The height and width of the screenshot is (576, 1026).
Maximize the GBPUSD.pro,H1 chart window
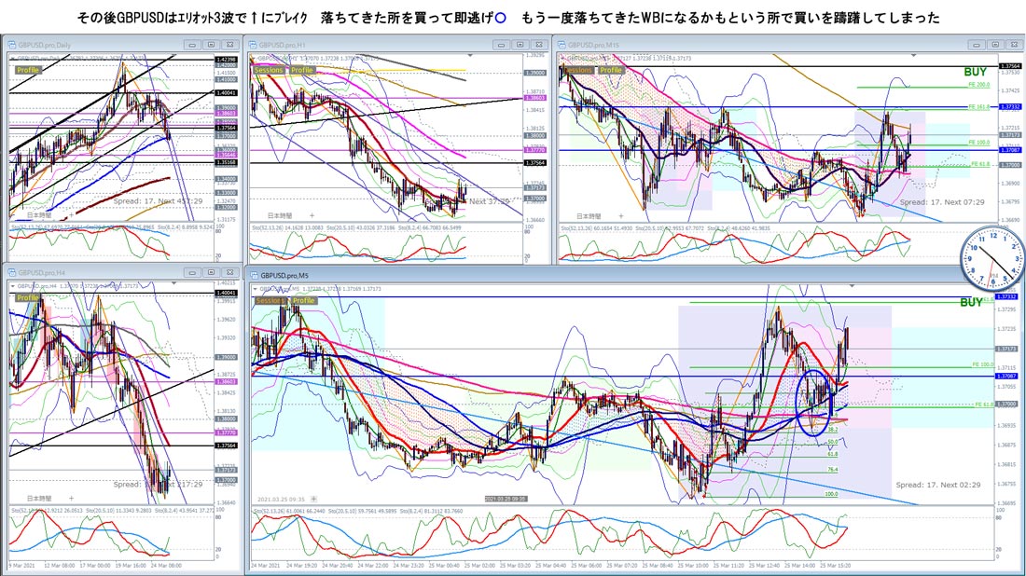coord(520,45)
